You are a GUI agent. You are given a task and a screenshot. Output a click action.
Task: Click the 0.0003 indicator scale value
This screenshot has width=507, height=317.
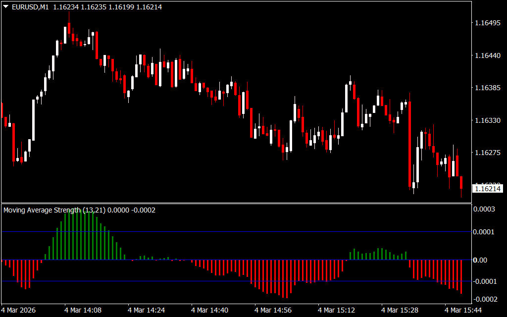tap(484, 210)
